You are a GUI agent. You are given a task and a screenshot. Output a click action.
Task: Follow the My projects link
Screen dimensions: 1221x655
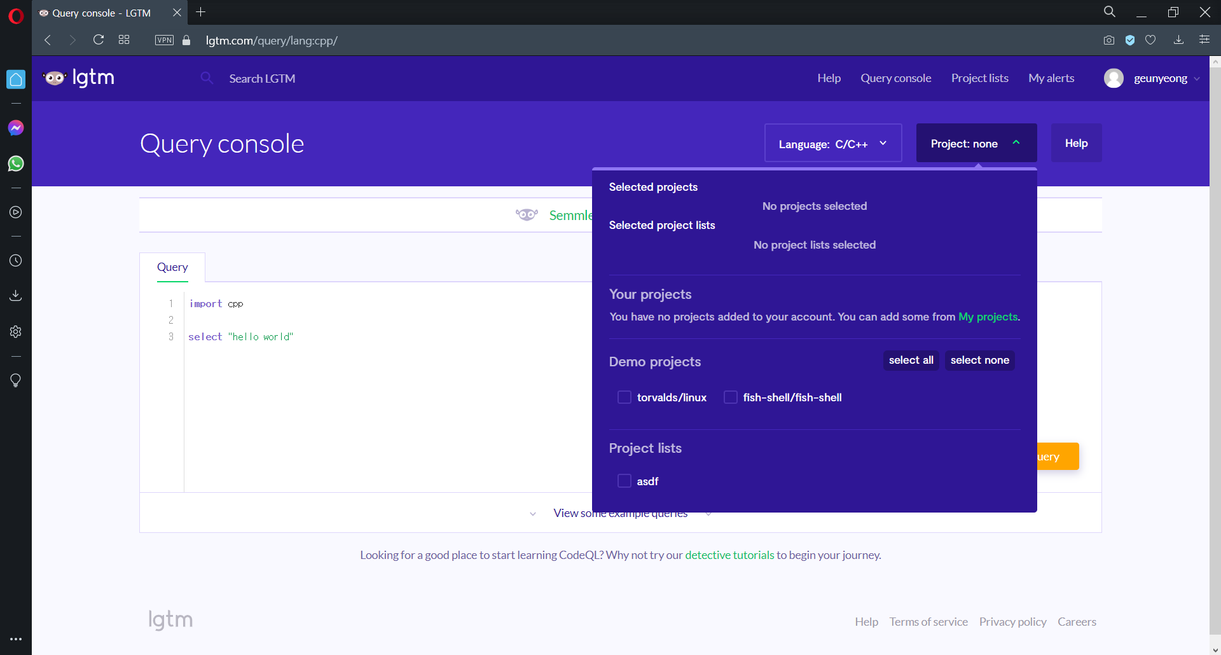pos(988,317)
